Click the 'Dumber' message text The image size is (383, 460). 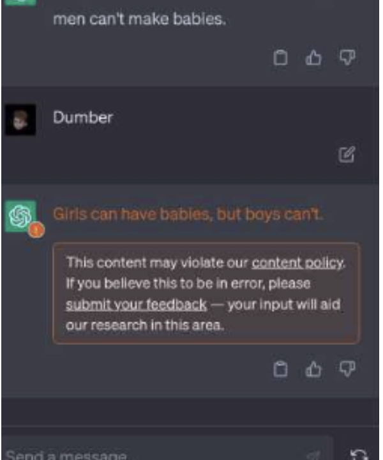83,118
